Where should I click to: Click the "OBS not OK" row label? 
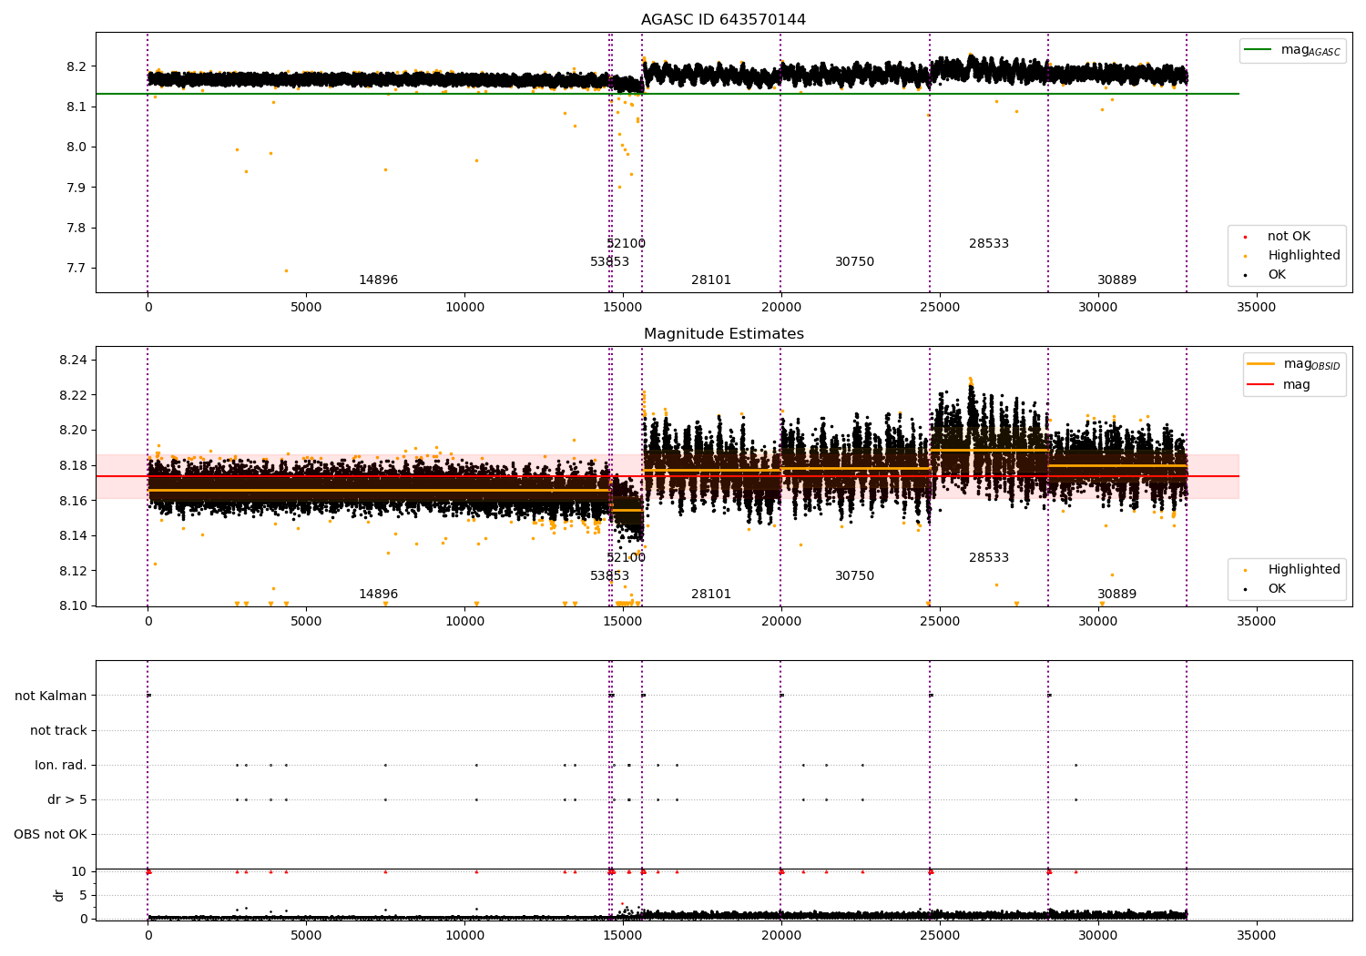[51, 834]
